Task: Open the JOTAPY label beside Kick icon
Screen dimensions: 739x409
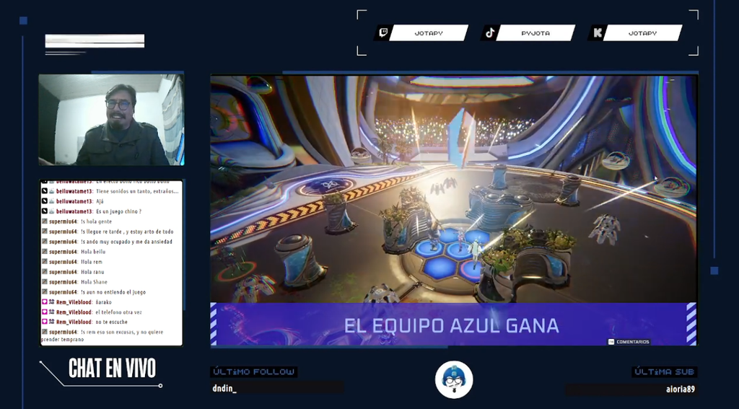Action: tap(642, 33)
